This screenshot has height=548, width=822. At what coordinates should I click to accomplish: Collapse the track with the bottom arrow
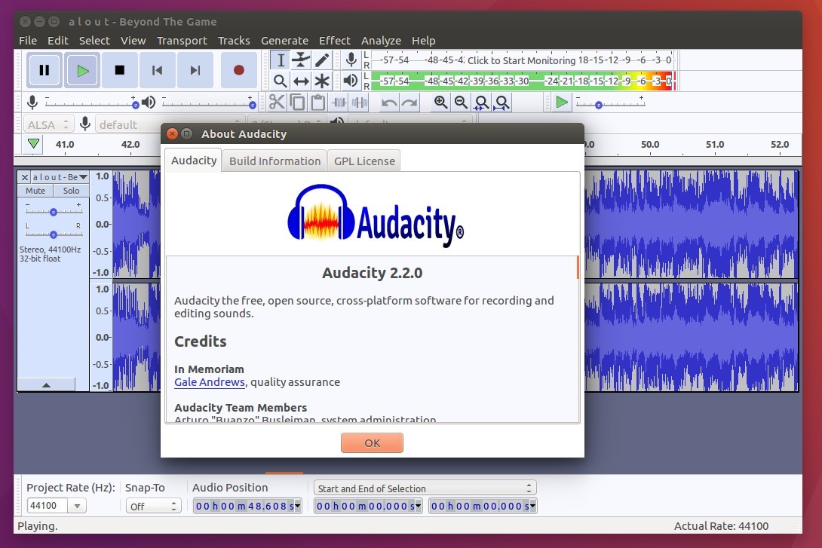(x=46, y=385)
